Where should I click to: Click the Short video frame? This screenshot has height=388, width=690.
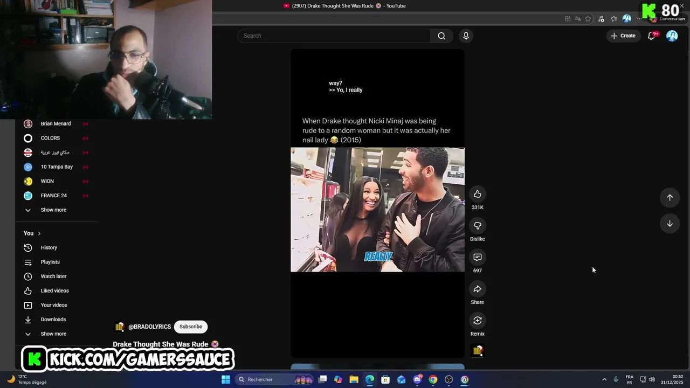[x=377, y=210]
